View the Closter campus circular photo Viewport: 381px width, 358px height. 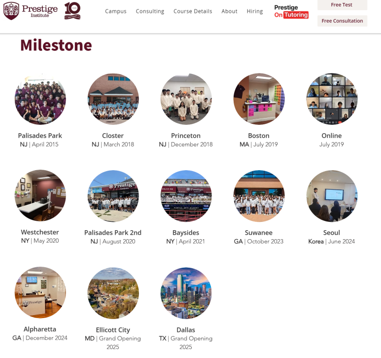pos(113,99)
